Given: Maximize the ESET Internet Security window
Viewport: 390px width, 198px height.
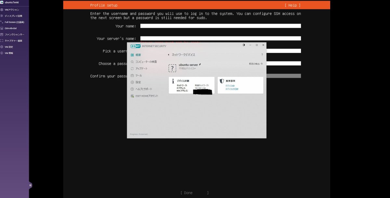Looking at the screenshot, I should point(257,45).
